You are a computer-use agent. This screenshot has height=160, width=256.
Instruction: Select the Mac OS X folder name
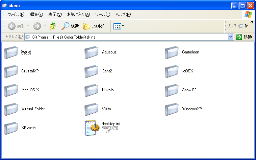[x=30, y=90]
